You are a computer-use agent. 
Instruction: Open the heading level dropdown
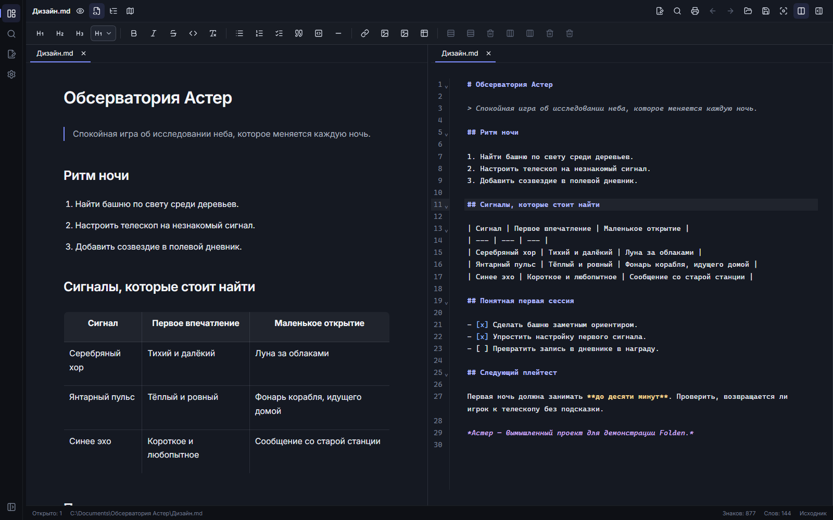click(x=103, y=33)
